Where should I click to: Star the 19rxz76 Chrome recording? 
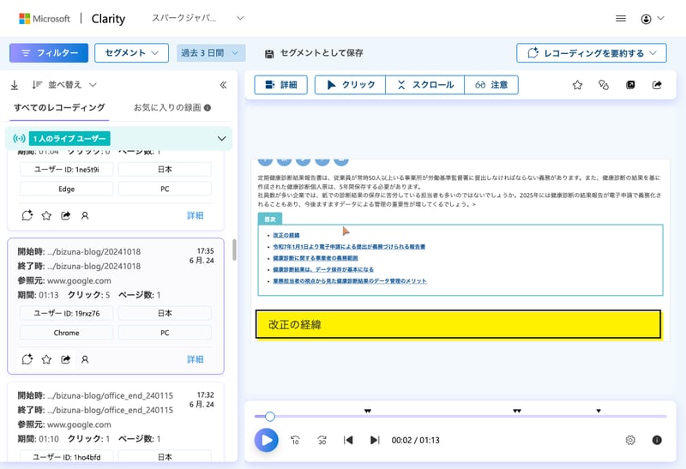46,359
